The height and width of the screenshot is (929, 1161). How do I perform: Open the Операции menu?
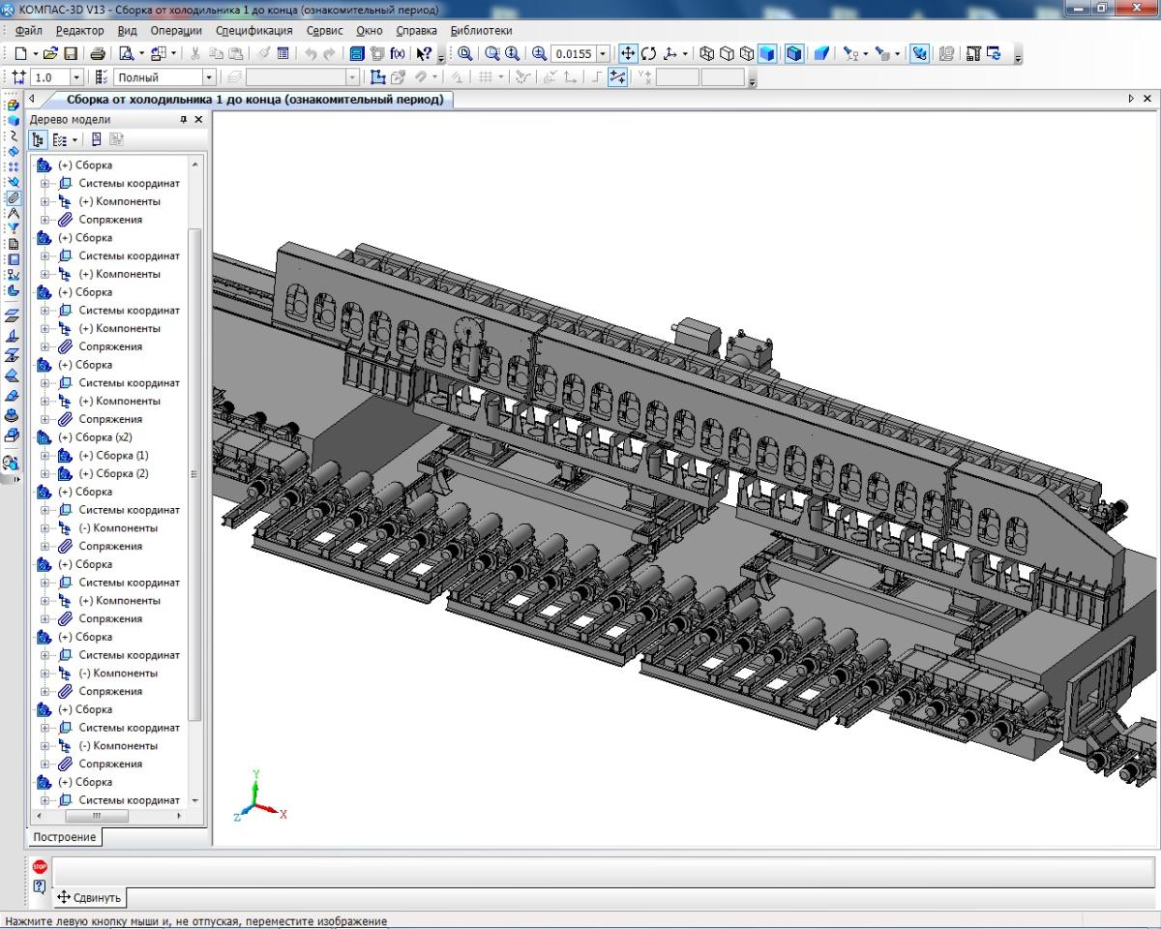176,30
